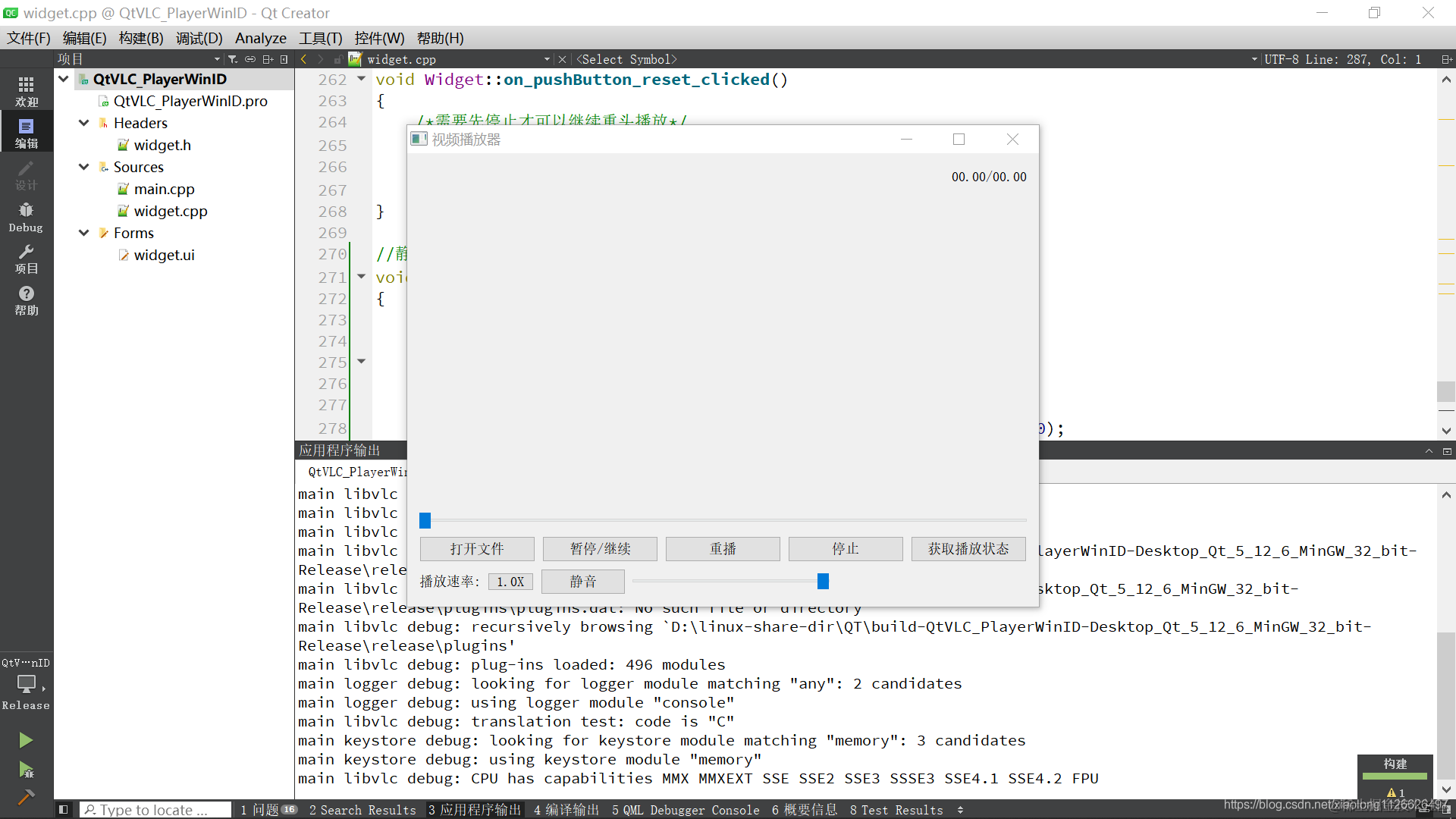Viewport: 1456px width, 819px height.
Task: Click the 获取播放状态 button
Action: click(968, 548)
